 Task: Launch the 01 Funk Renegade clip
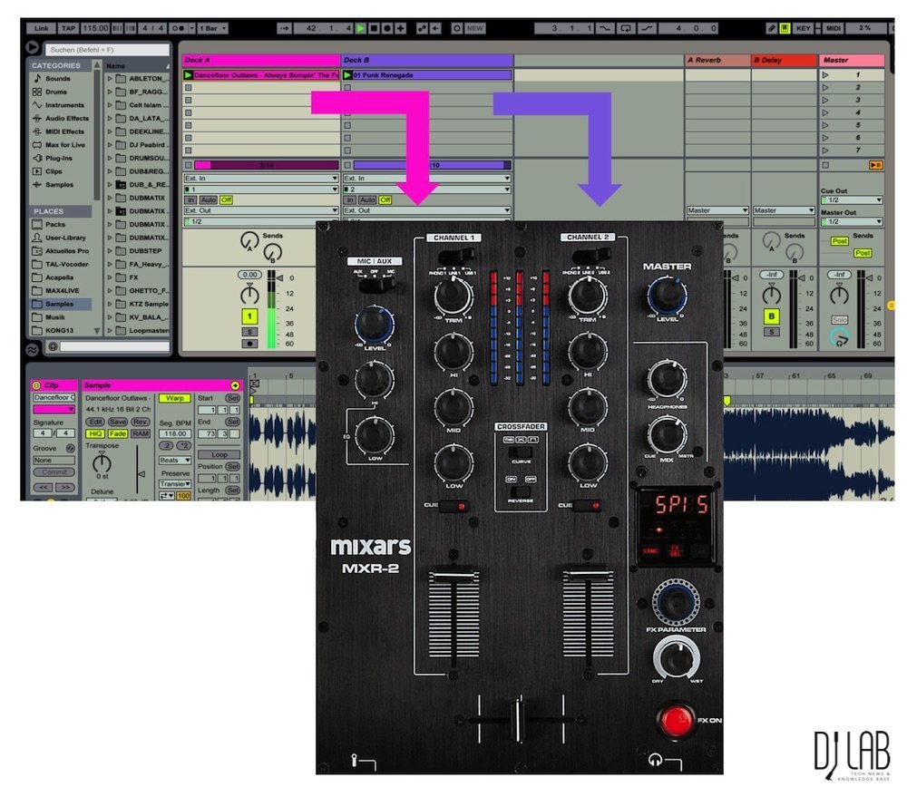(348, 75)
